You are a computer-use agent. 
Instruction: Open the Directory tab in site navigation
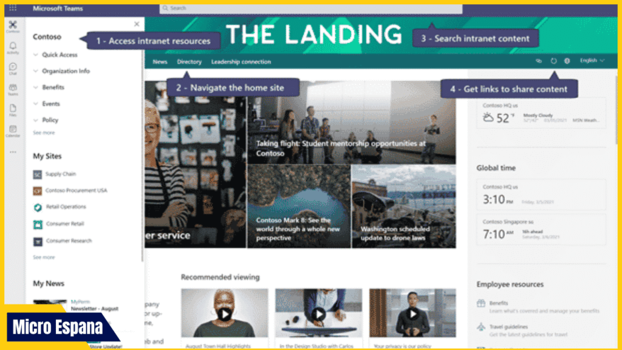(190, 62)
